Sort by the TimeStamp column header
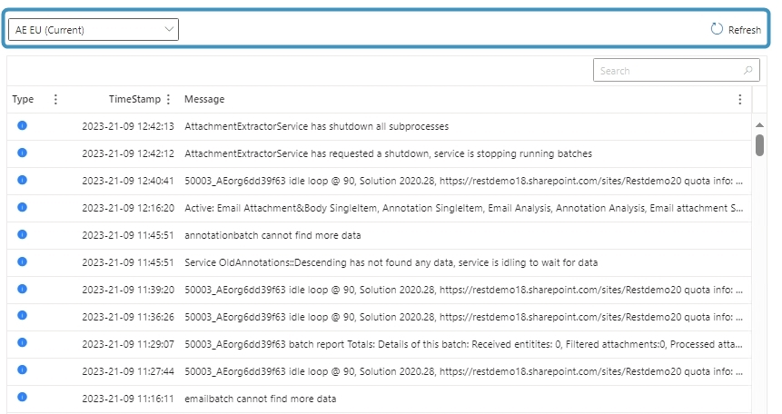Screen dimensions: 782x414 click(134, 99)
